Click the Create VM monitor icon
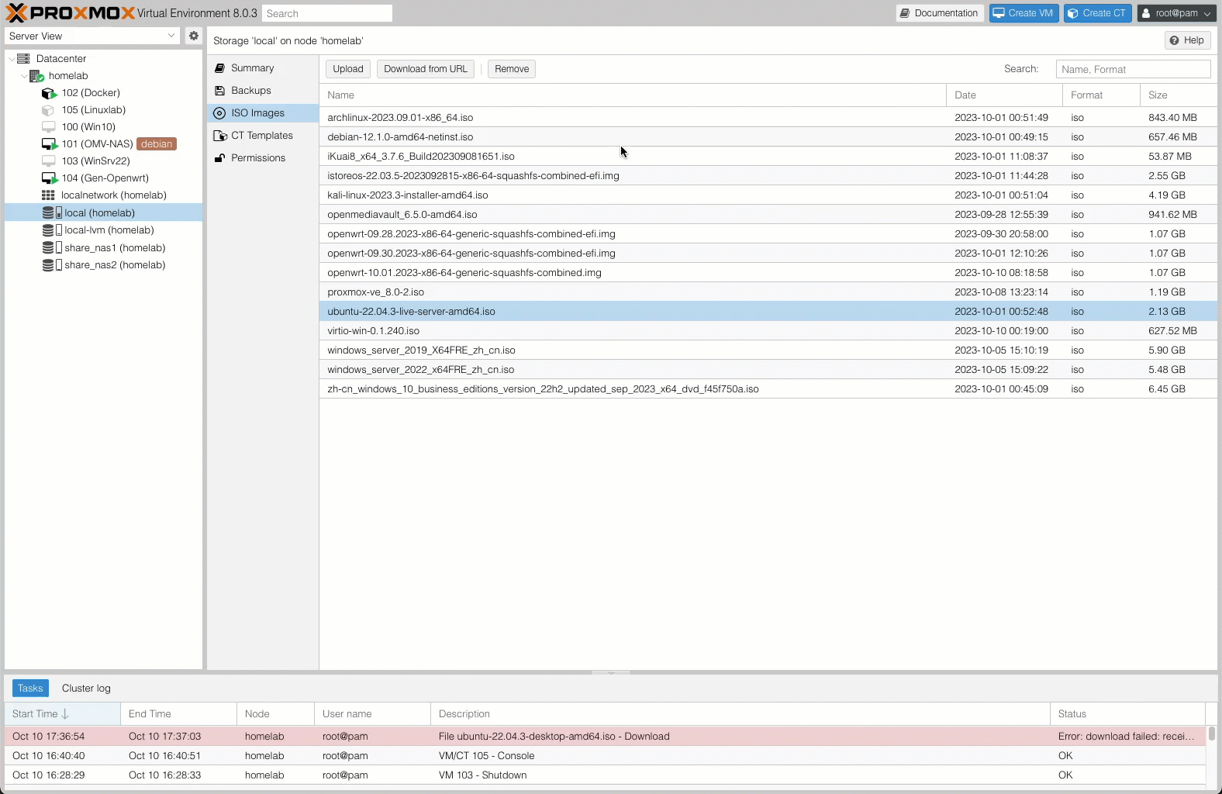The width and height of the screenshot is (1222, 794). [x=999, y=13]
